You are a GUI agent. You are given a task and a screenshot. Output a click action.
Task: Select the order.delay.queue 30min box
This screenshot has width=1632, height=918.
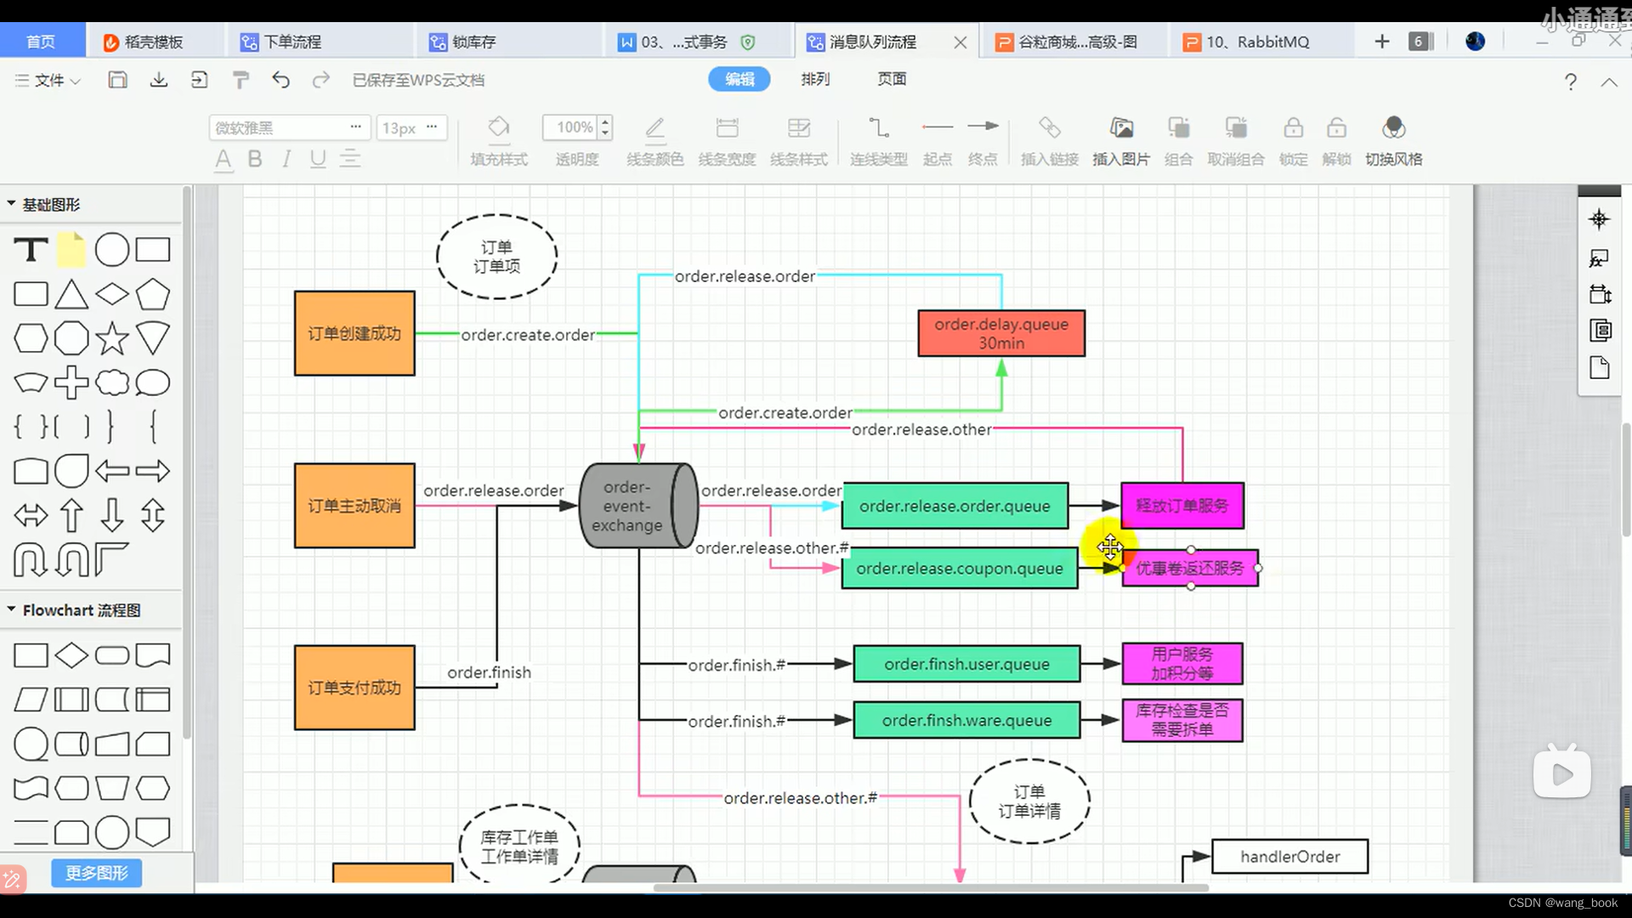pyautogui.click(x=1001, y=333)
